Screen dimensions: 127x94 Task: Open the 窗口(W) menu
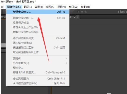73,7
